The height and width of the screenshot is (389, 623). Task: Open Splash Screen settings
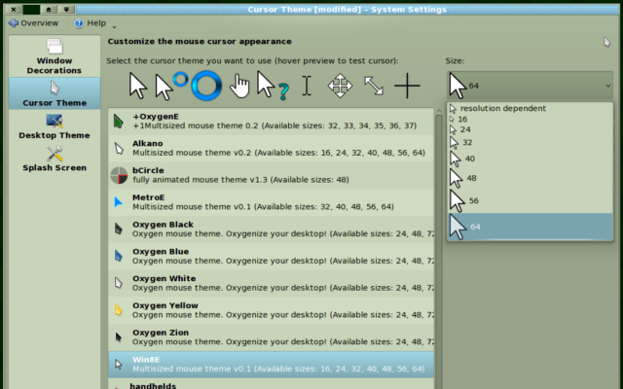click(x=55, y=159)
